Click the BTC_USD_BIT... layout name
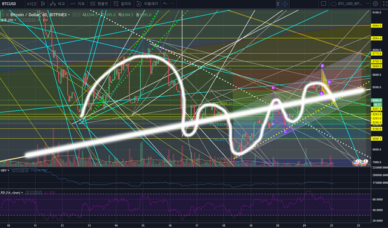 (350, 4)
